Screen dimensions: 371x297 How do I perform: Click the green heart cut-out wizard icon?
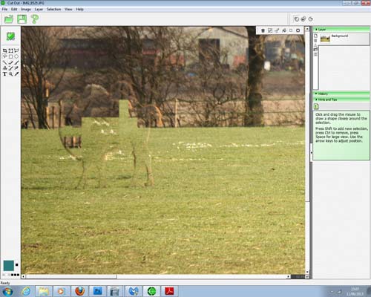(x=10, y=36)
